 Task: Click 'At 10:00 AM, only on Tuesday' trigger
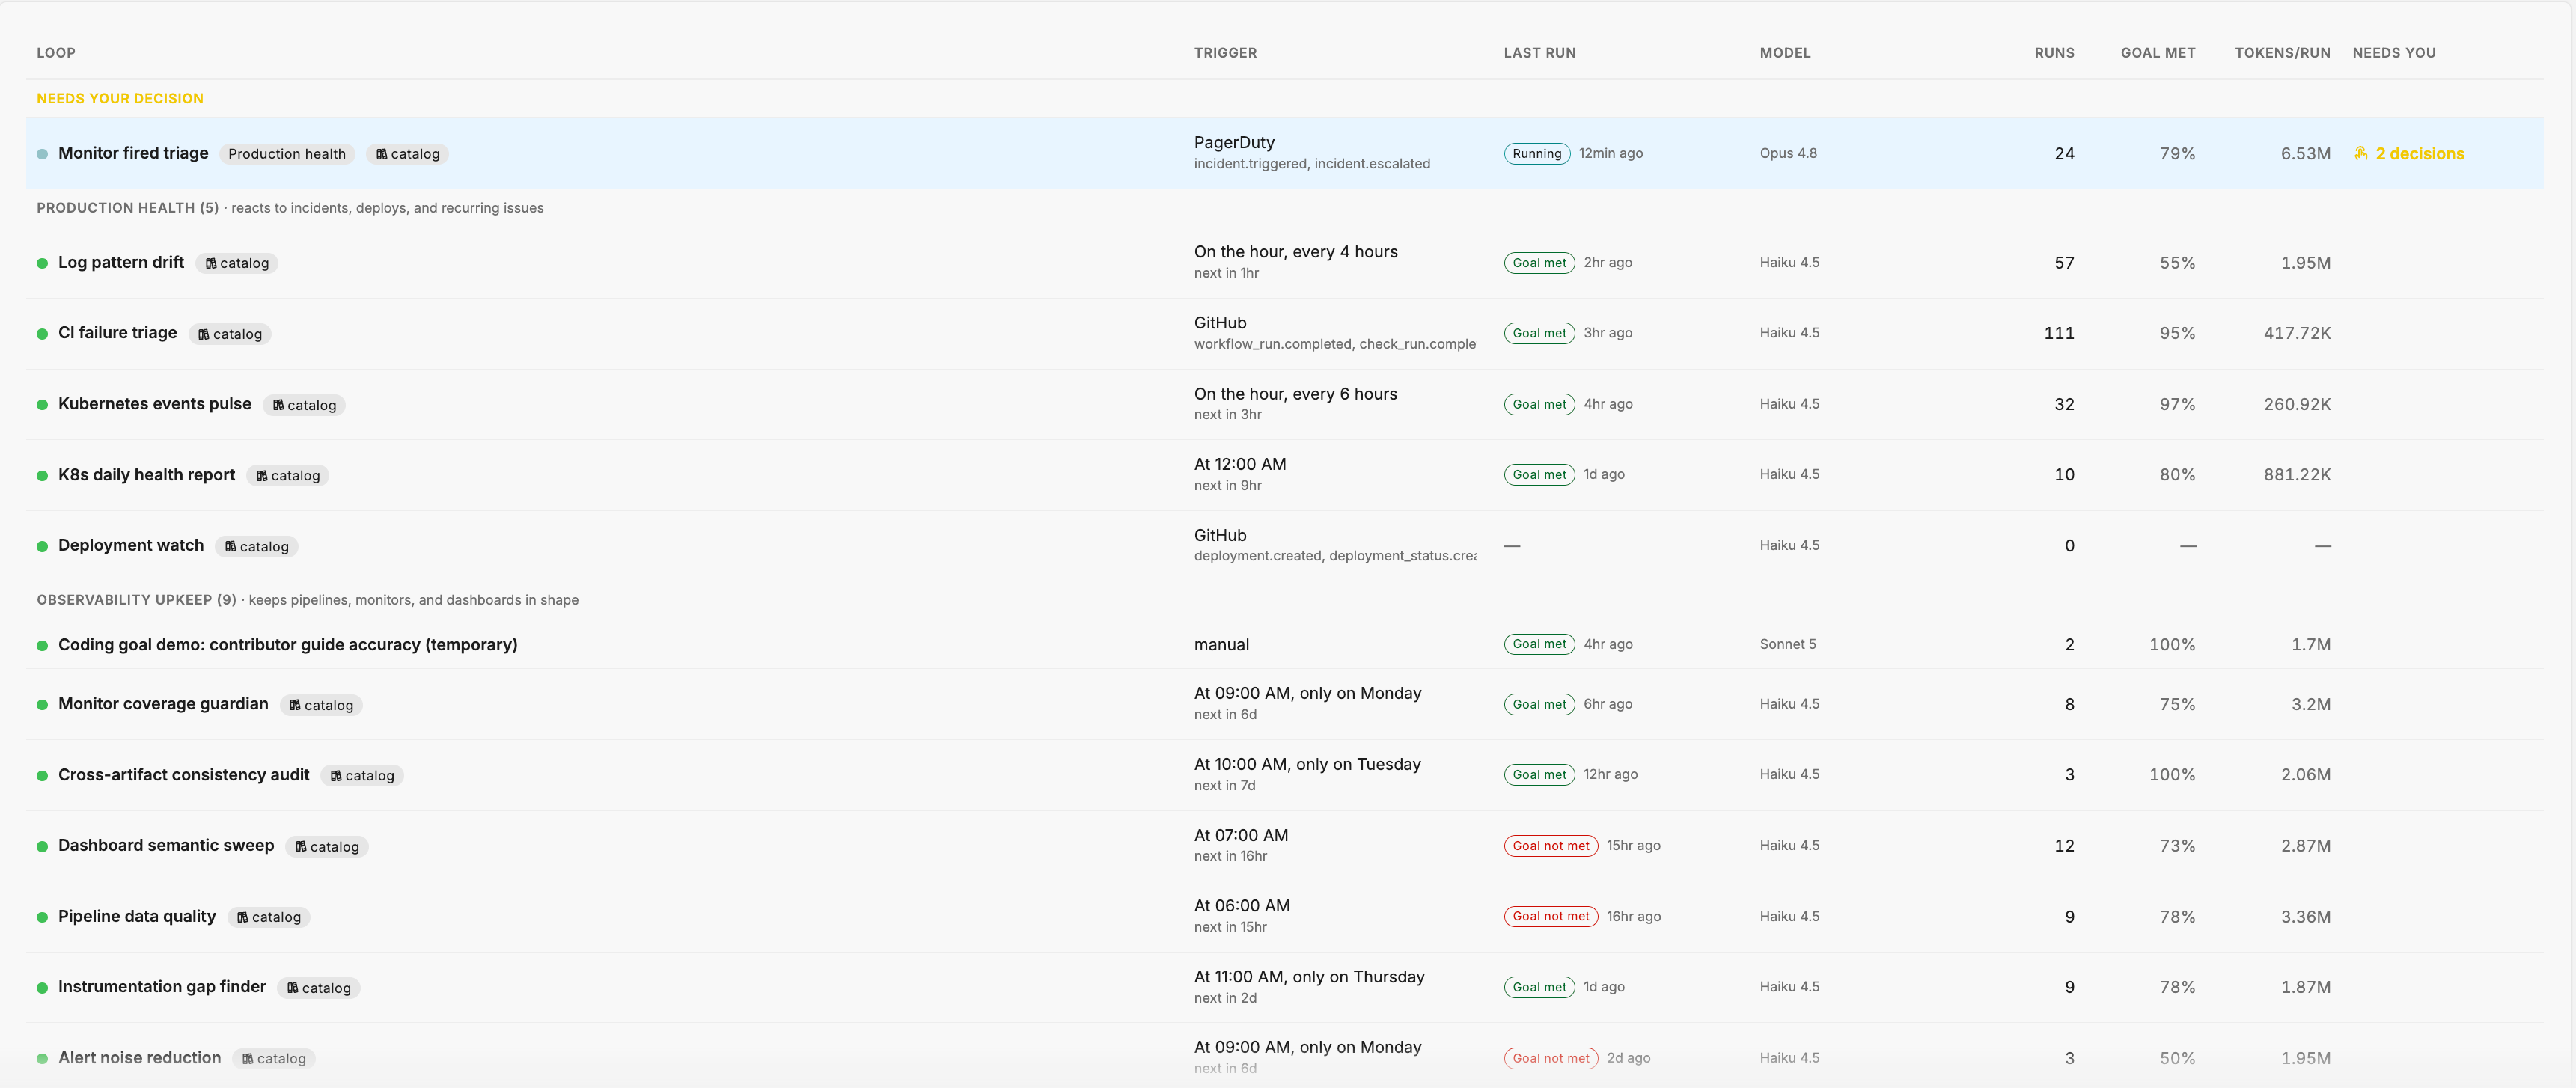tap(1307, 764)
